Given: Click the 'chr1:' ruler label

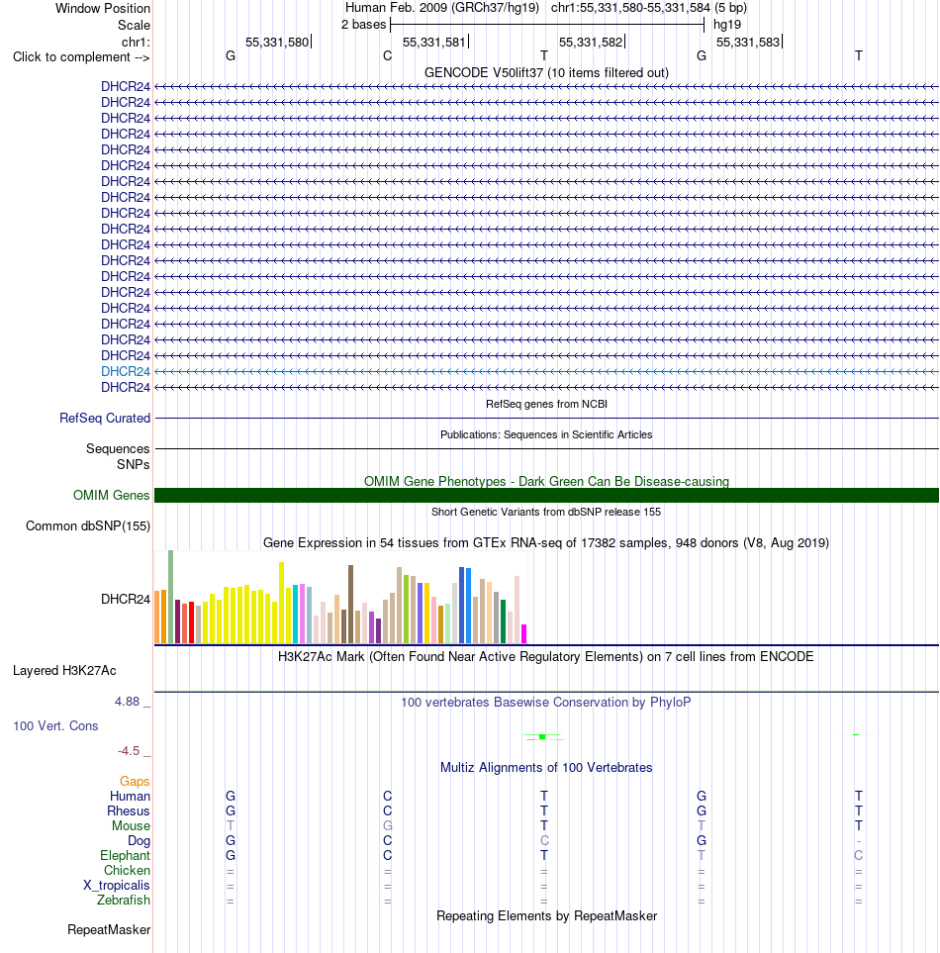Looking at the screenshot, I should pyautogui.click(x=136, y=42).
